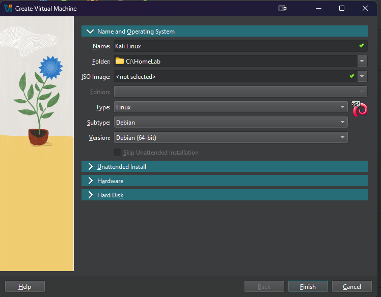The image size is (381, 297).
Task: Click the Folder: label
Action: click(x=101, y=62)
